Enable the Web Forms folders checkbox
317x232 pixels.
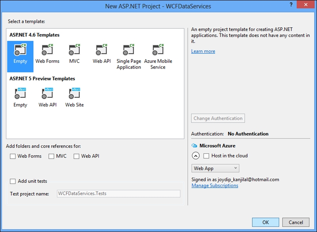coord(13,156)
